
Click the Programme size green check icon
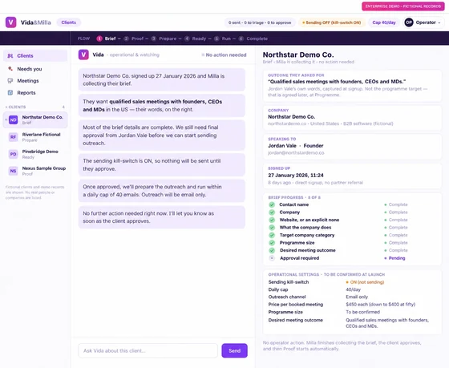272,243
